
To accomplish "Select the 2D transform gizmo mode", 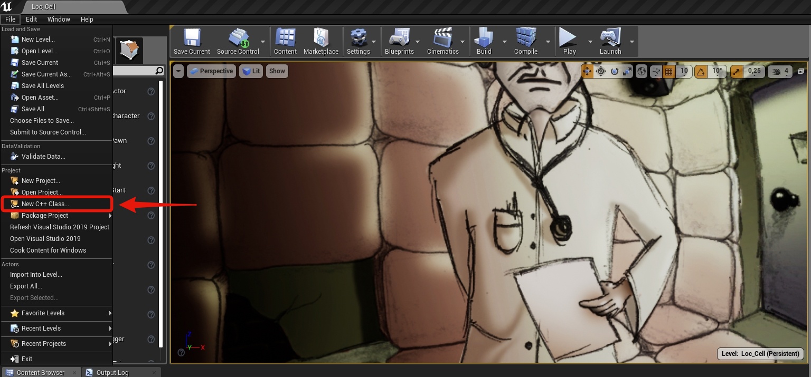I will pos(600,71).
